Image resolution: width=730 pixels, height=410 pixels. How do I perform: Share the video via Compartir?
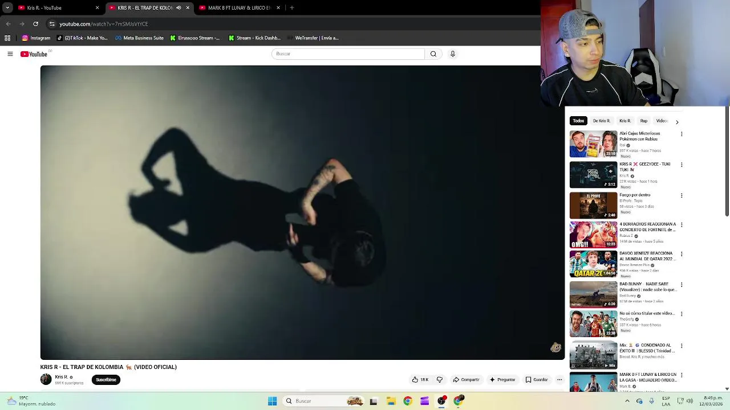[x=466, y=380]
